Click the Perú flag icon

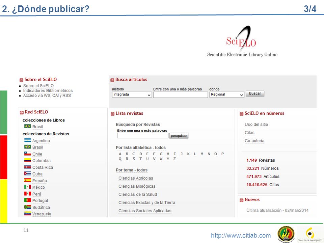[27, 194]
